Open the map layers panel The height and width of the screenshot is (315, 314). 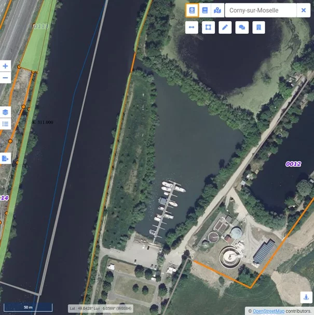tap(5, 112)
